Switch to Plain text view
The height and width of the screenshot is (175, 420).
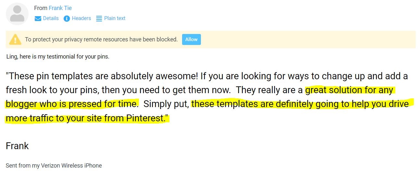point(115,18)
